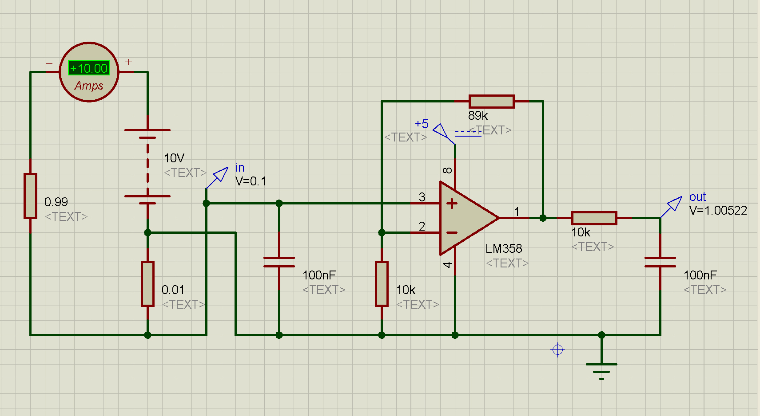The height and width of the screenshot is (416, 760).
Task: Click the '10k' label beside the pin 2 resistor
Action: (406, 290)
